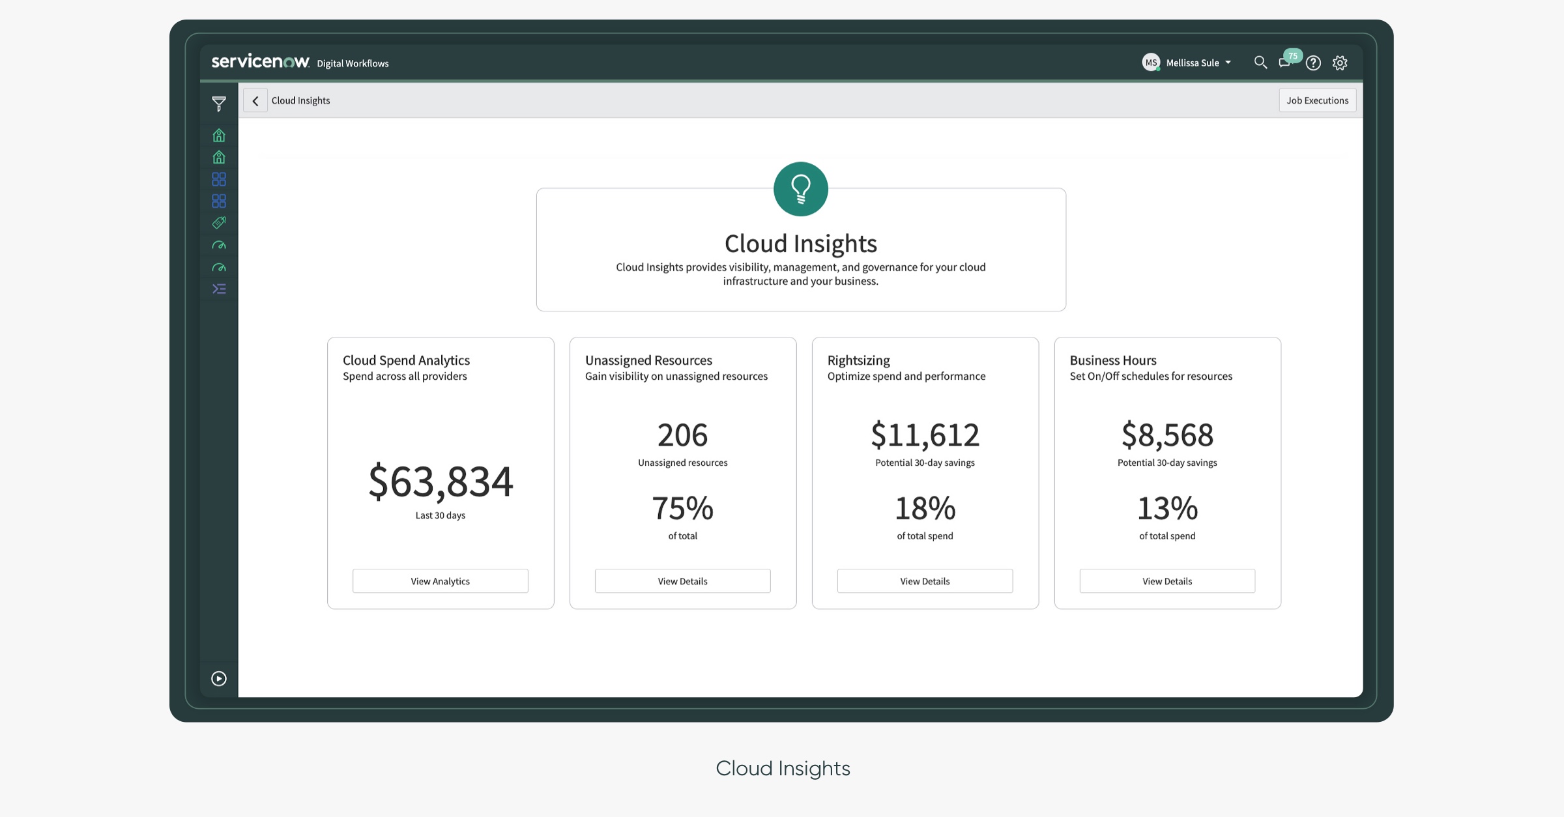
Task: Click the Cloud Insights description paragraph
Action: [801, 274]
